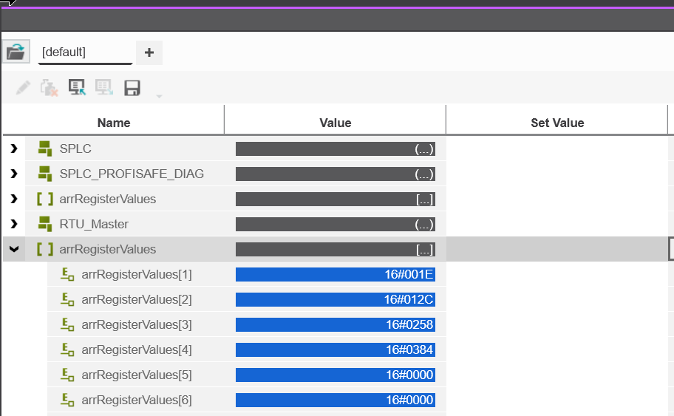Click the arrRegisterValues[4] variable icon
The image size is (674, 416).
point(67,349)
